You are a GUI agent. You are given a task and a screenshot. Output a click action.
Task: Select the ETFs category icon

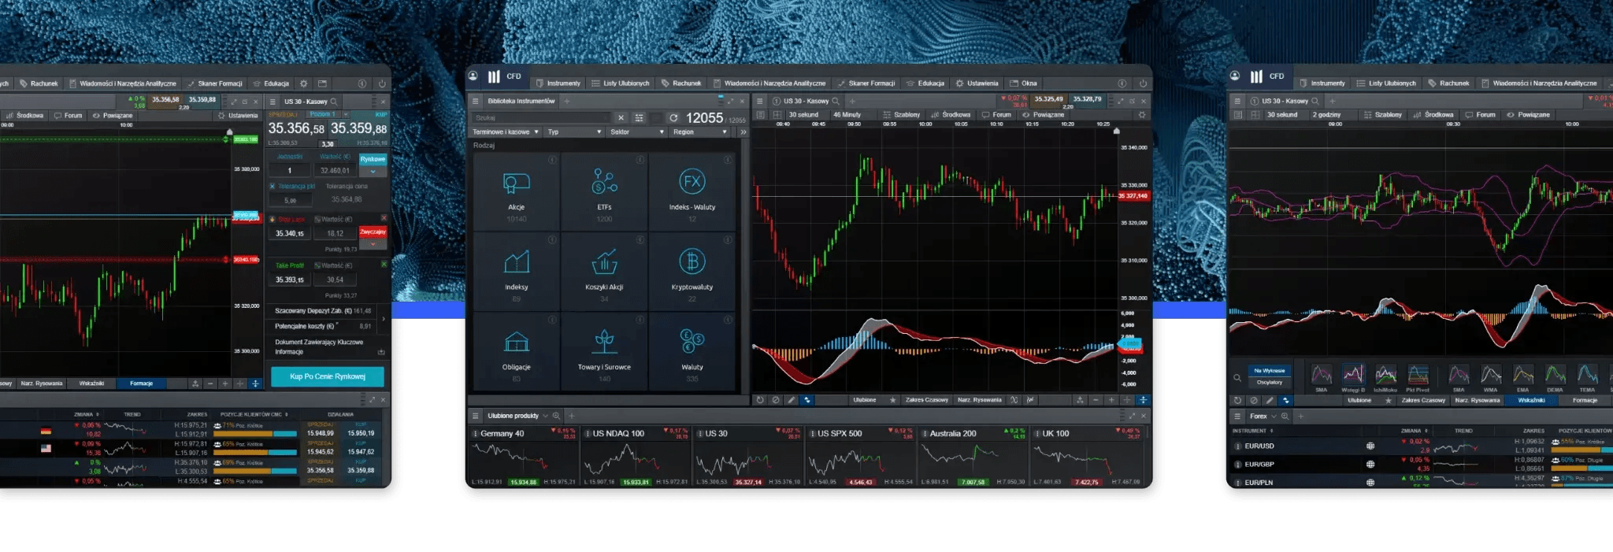[x=604, y=183]
